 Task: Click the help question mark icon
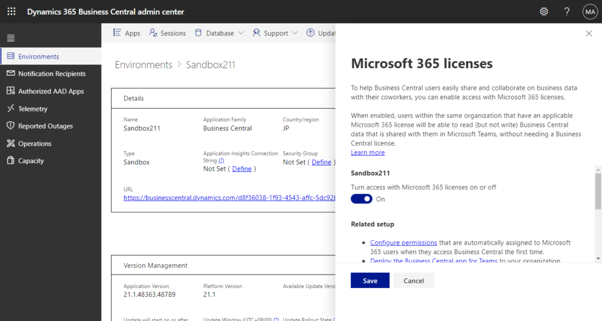point(567,12)
